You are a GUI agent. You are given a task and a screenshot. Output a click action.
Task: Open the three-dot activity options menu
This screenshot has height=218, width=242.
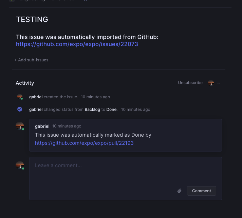pos(218,83)
